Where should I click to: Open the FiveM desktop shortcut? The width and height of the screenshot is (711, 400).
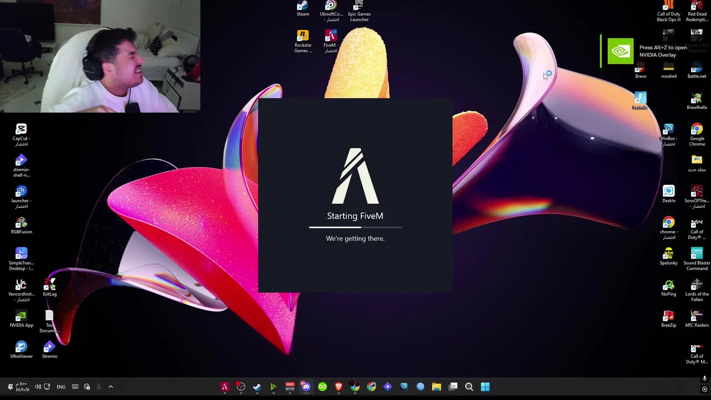tap(331, 42)
